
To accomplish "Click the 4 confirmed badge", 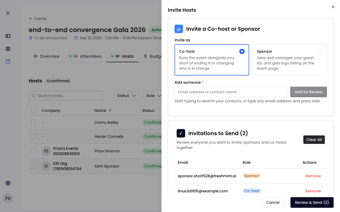I will (58, 81).
